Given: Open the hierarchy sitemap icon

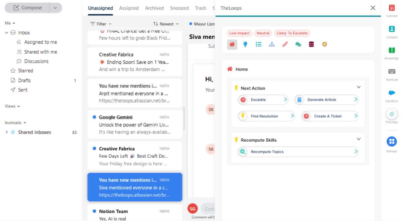Looking at the screenshot, I should tap(272, 44).
